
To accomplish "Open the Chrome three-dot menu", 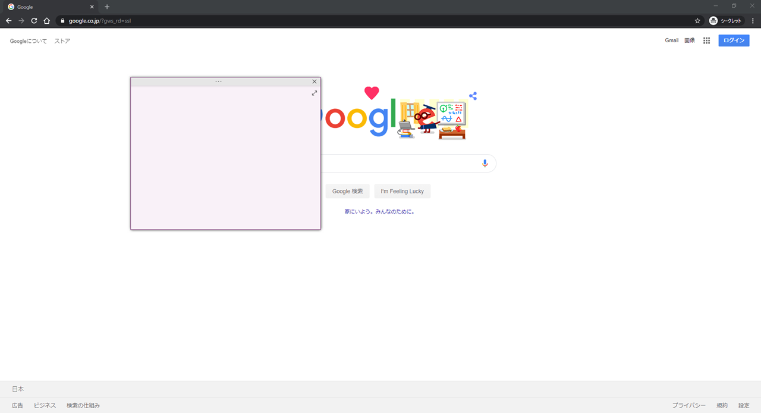I will click(x=753, y=21).
